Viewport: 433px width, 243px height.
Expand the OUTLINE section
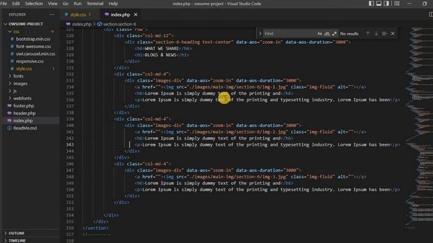[x=16, y=233]
